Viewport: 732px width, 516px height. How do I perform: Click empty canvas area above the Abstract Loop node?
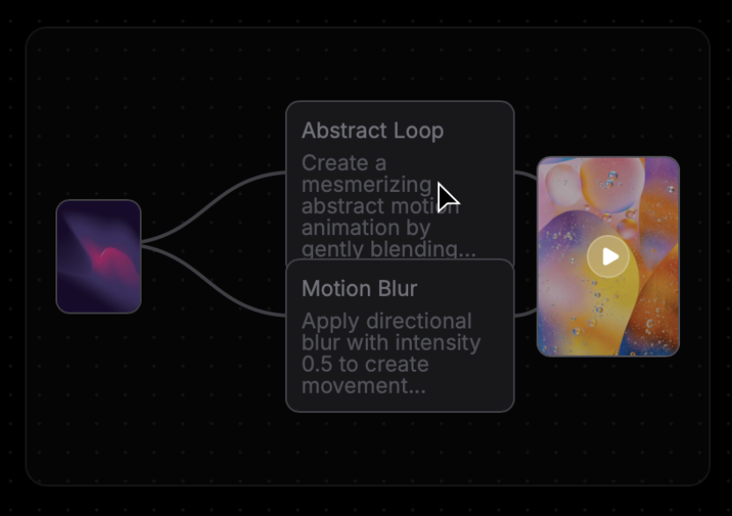pyautogui.click(x=399, y=66)
